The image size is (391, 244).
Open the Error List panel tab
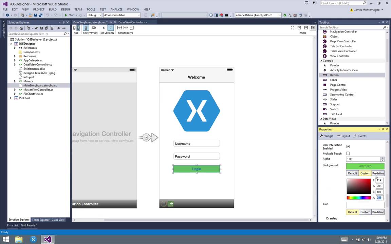[13, 225]
